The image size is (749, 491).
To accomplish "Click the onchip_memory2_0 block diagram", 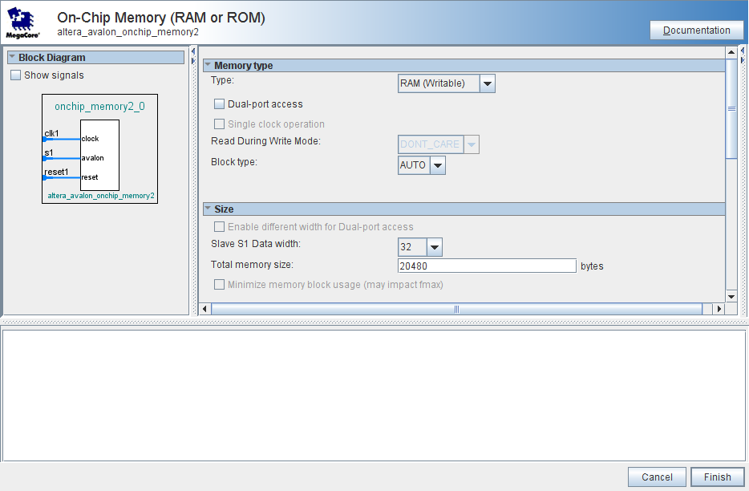I will [99, 149].
